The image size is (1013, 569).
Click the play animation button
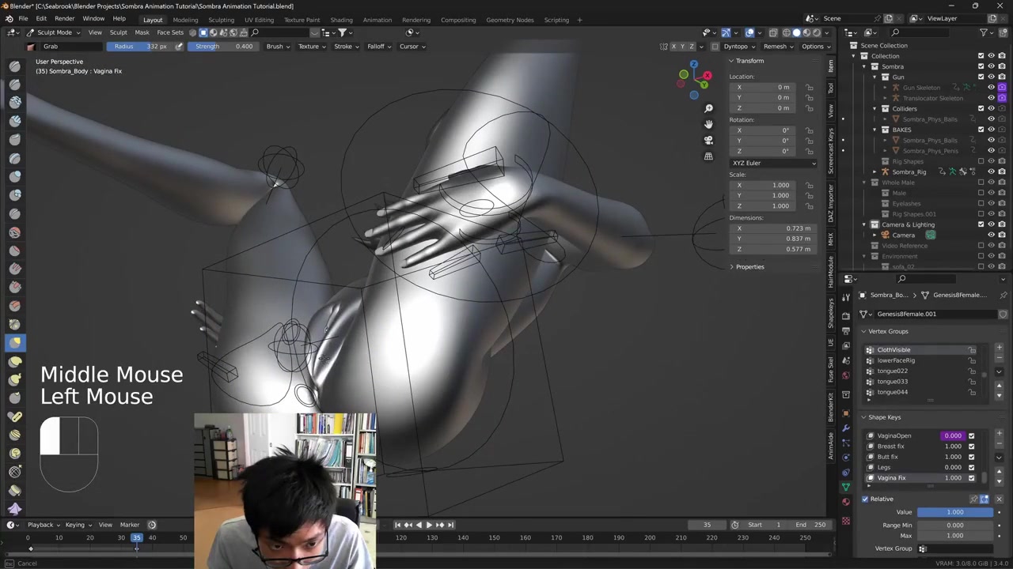tap(429, 525)
